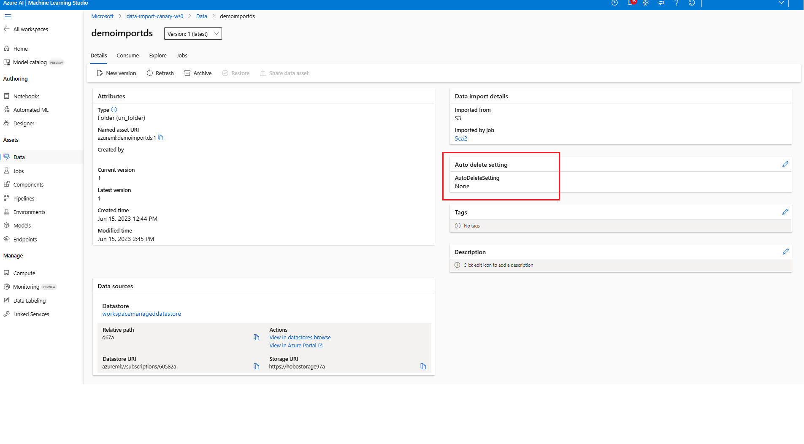Copy the Storage URI
This screenshot has height=444, width=804.
point(423,366)
